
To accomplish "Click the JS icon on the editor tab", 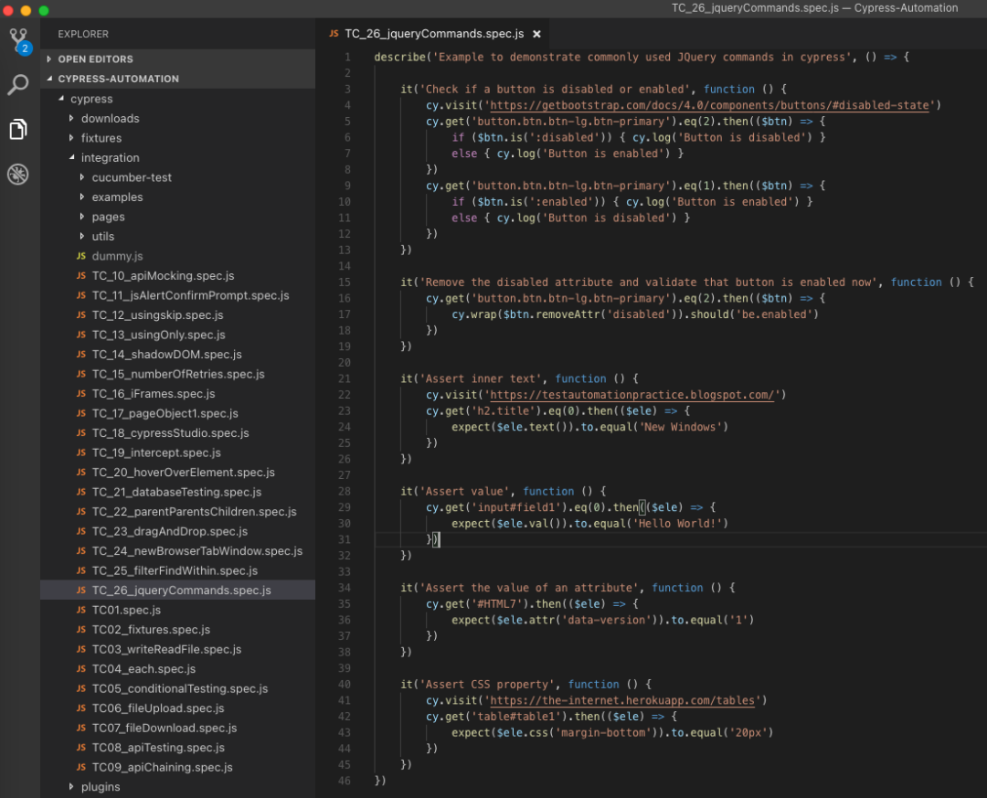I will point(333,33).
